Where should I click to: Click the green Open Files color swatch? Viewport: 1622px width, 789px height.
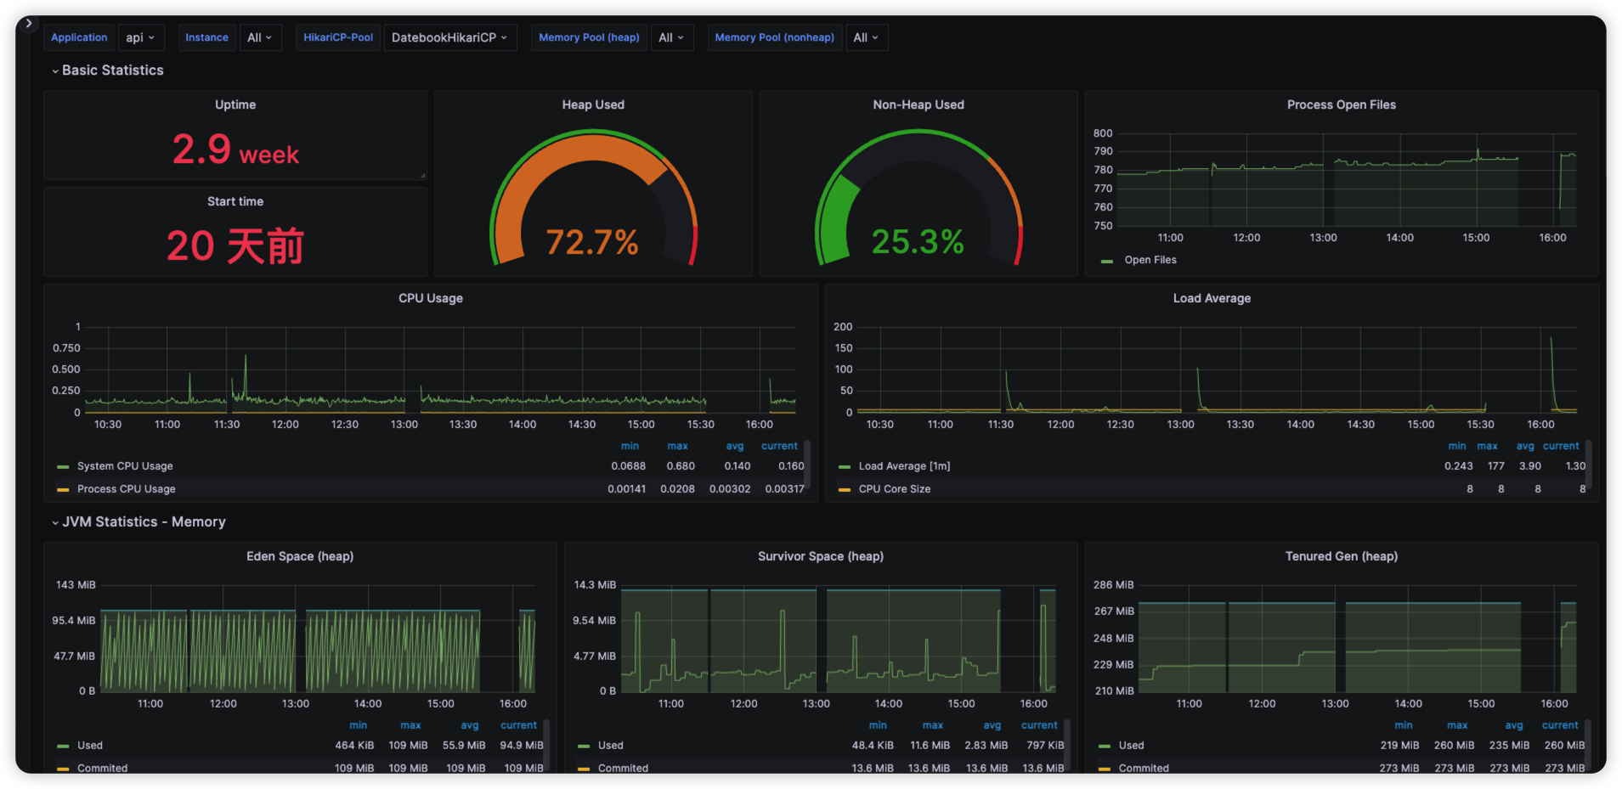point(1107,261)
